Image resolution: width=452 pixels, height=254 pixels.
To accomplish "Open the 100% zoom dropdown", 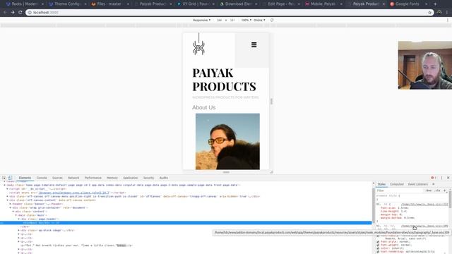I will pos(246,20).
